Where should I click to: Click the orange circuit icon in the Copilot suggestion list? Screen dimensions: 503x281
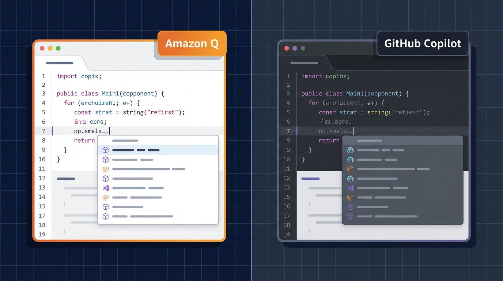click(x=350, y=169)
